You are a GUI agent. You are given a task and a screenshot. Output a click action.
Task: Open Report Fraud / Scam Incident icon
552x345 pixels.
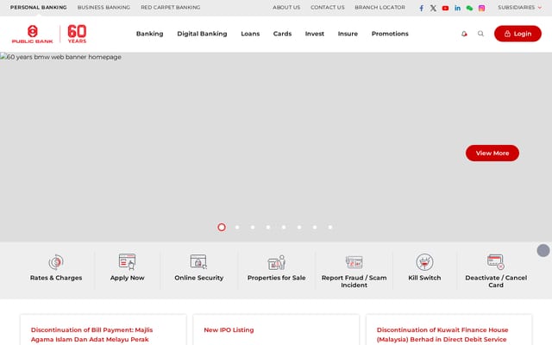coord(354,262)
